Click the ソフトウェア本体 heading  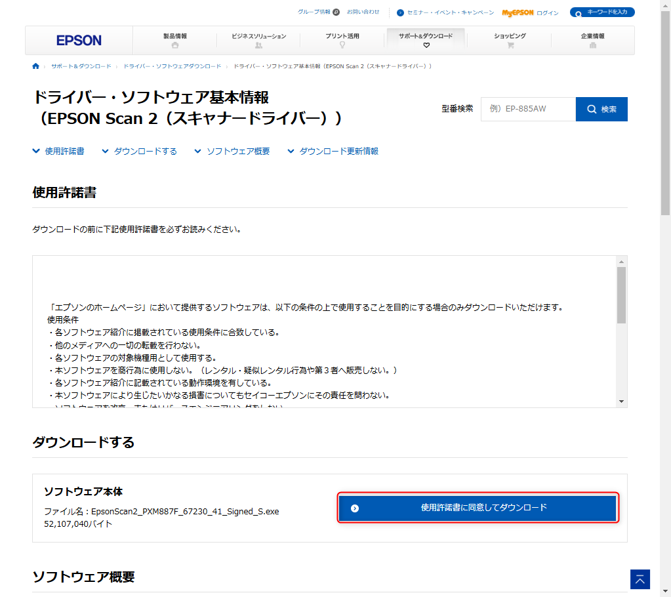[83, 492]
